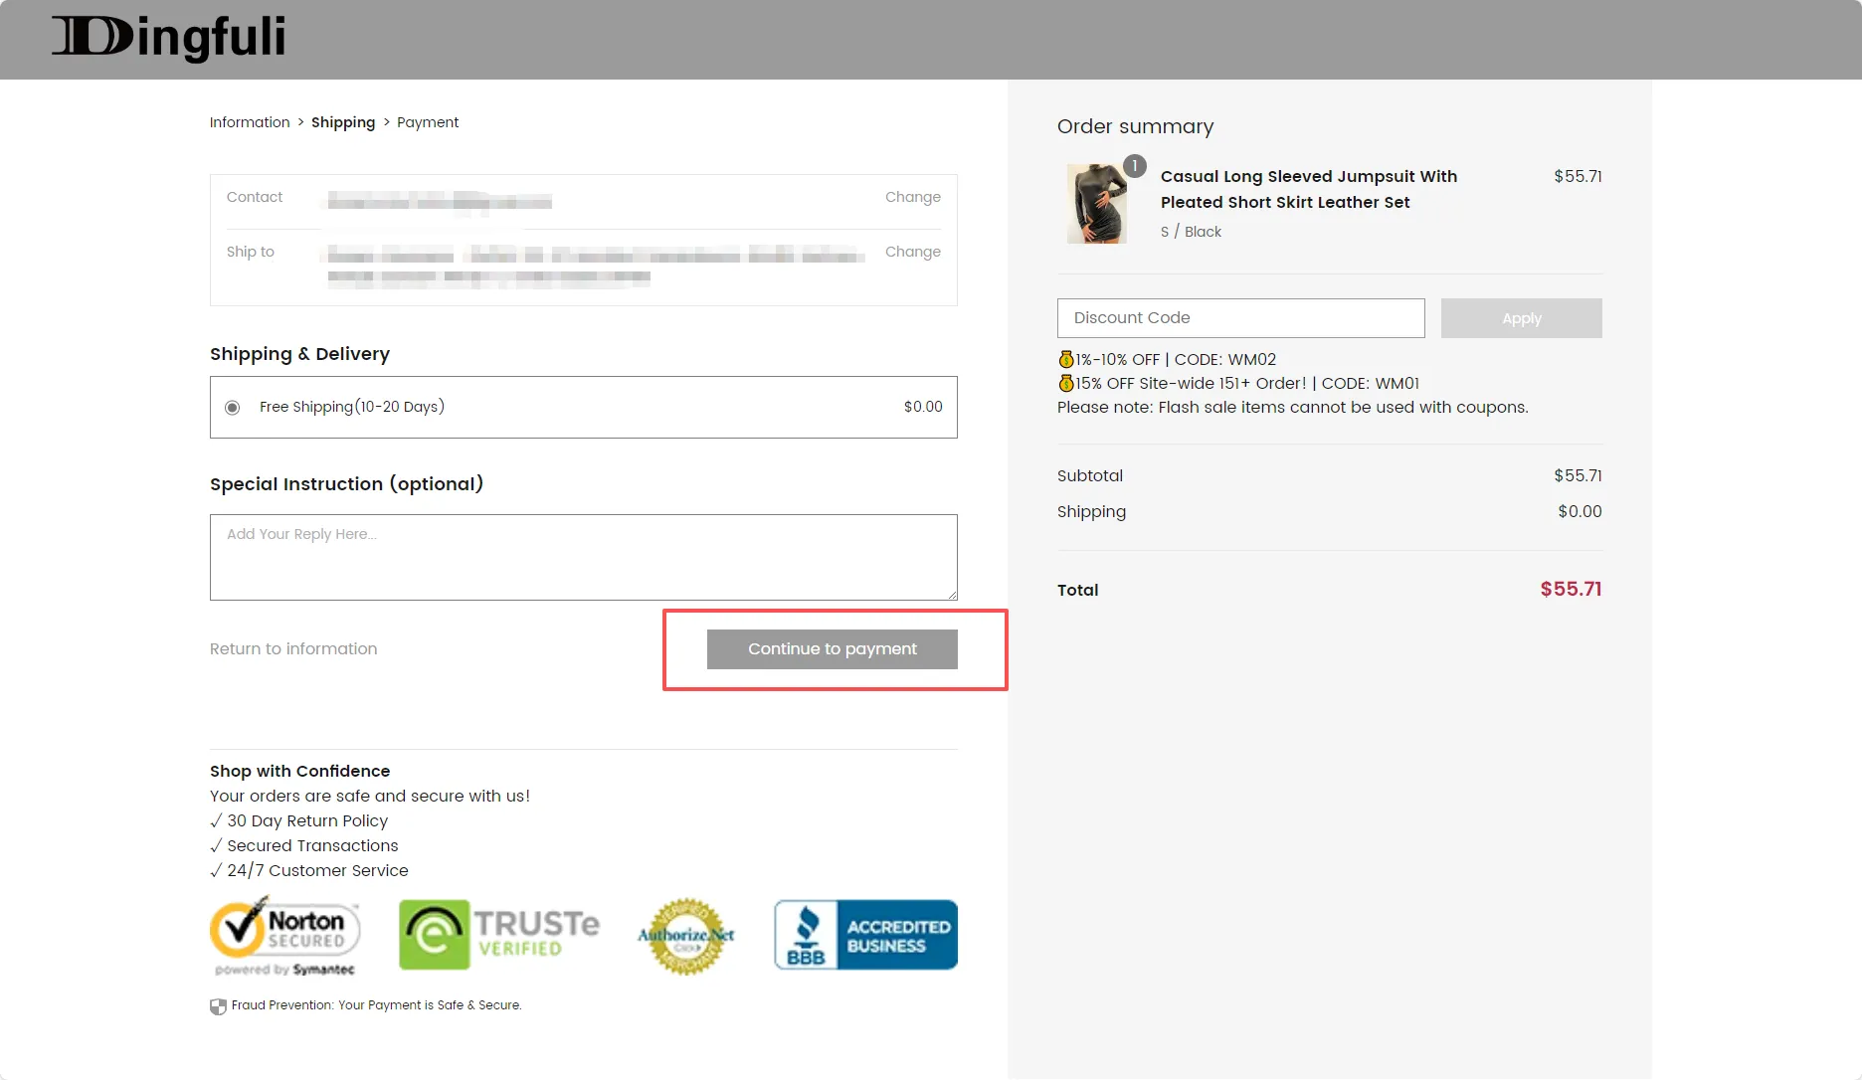
Task: Click the medal icon beside WM01 code
Action: (1065, 384)
